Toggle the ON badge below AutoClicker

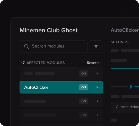click(x=84, y=101)
